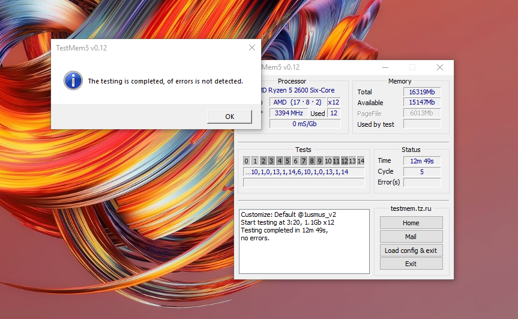Click Load config & exit button
The width and height of the screenshot is (518, 319).
tap(411, 251)
